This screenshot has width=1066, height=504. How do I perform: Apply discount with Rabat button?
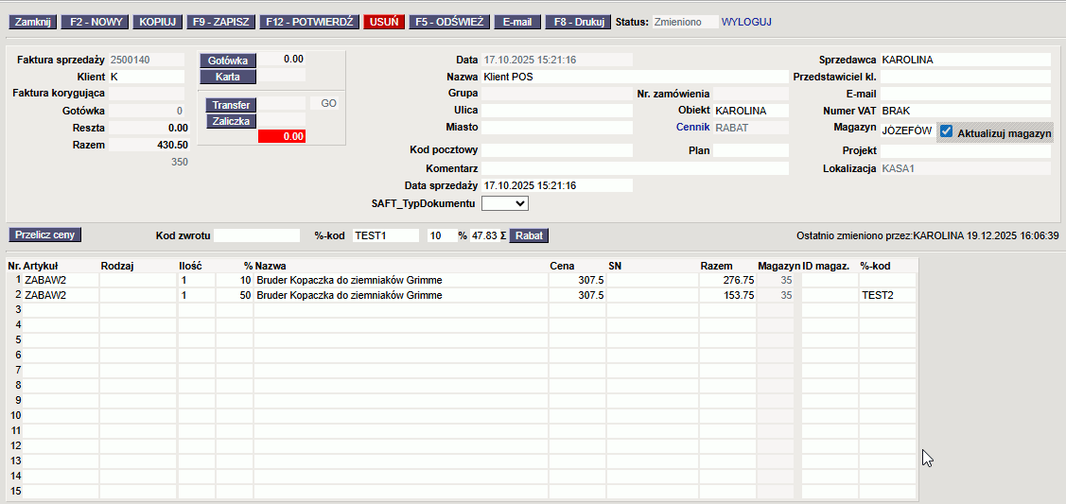click(x=529, y=235)
